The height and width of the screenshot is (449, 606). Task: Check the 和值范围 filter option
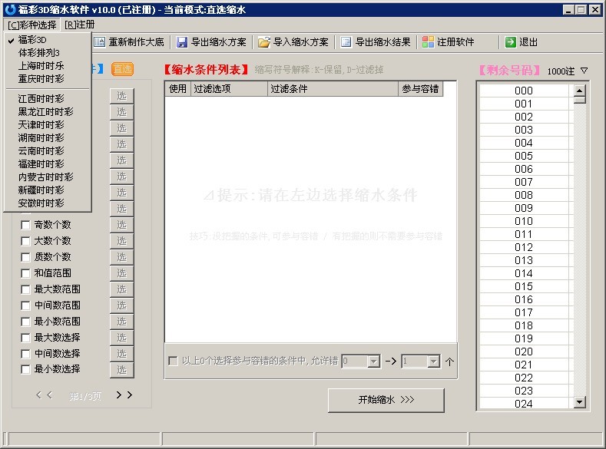[x=26, y=273]
